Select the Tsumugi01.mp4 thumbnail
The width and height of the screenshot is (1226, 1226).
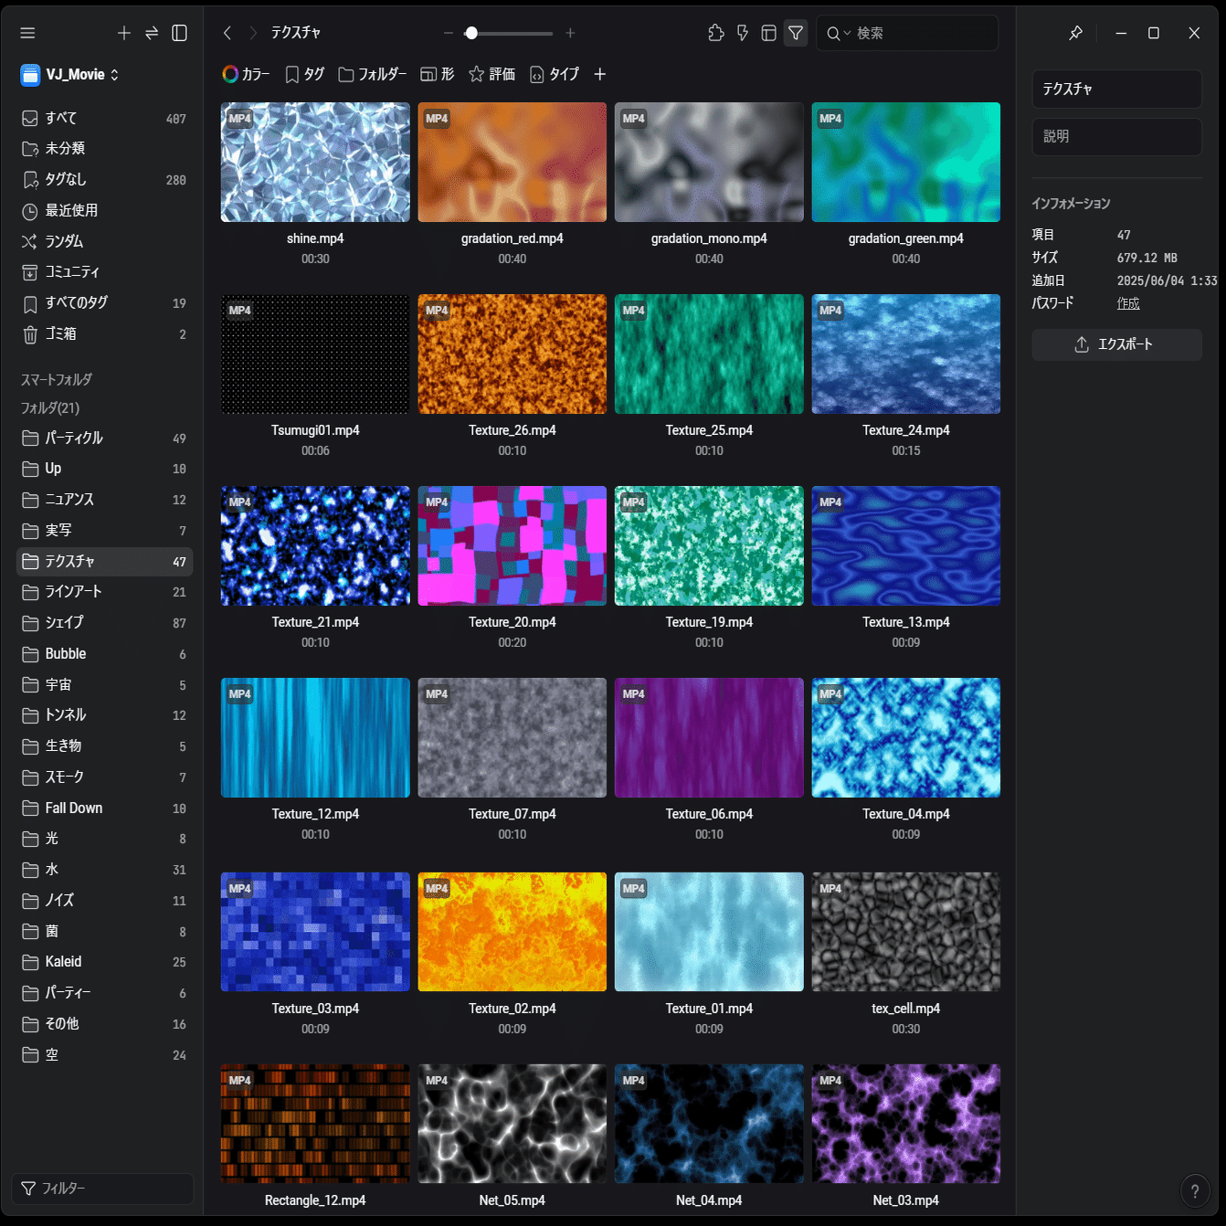315,354
